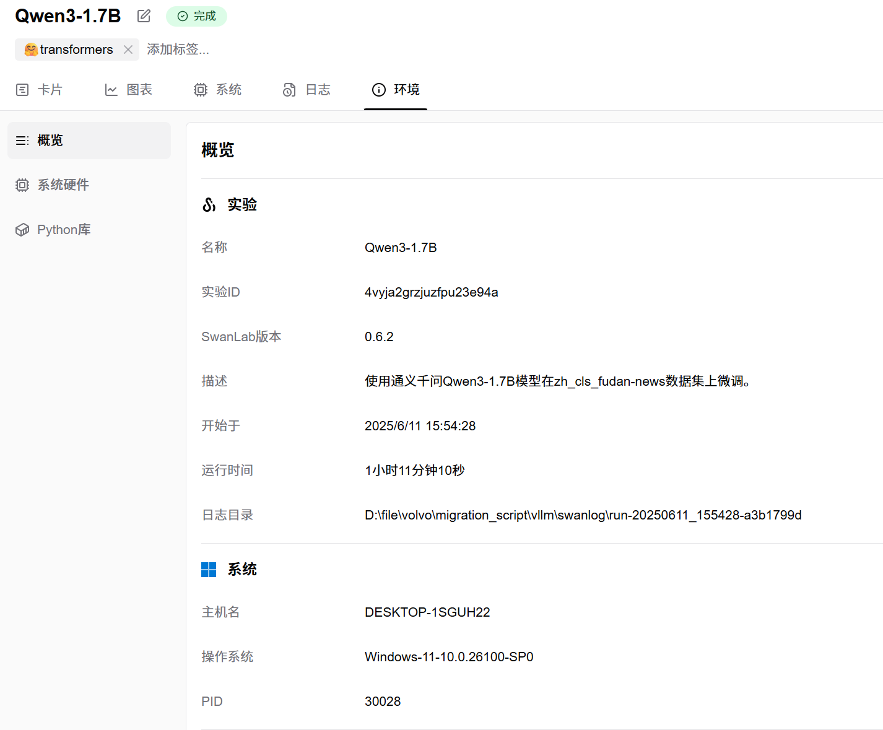Click the run time 1小时11分钟10秒
This screenshot has height=730, width=883.
(x=415, y=471)
